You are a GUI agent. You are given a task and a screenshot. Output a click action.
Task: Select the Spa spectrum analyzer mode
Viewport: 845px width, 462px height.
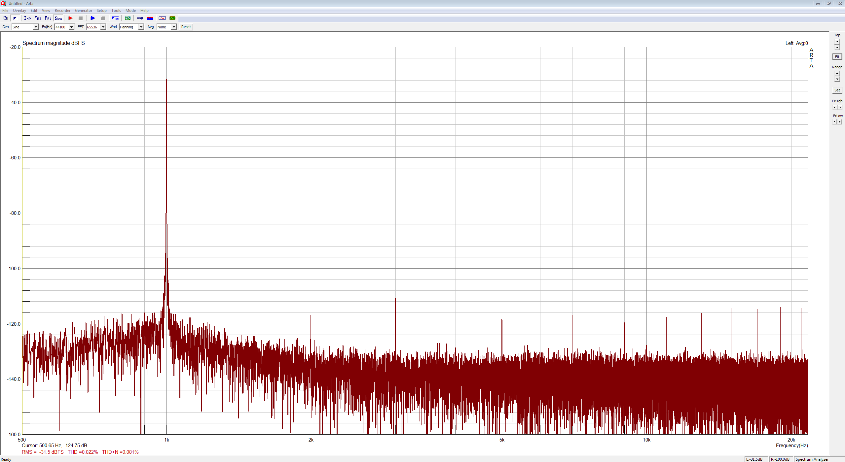pos(58,18)
